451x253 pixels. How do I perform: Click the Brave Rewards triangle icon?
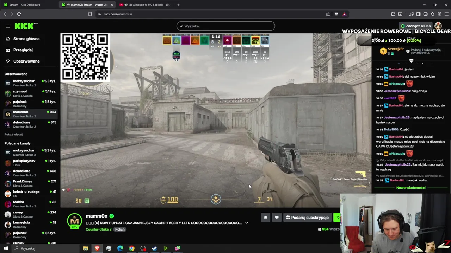344,14
